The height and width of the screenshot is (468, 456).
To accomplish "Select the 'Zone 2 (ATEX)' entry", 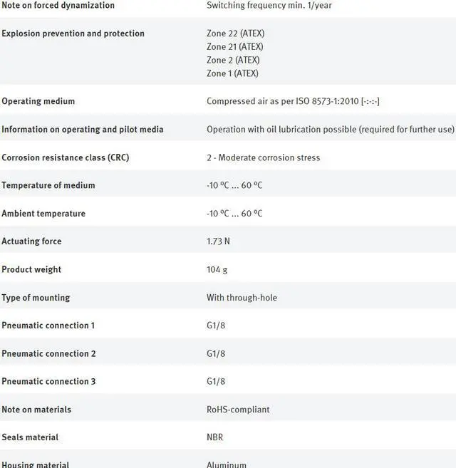I will (x=232, y=60).
